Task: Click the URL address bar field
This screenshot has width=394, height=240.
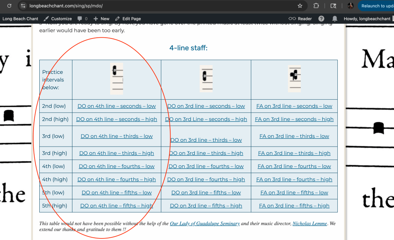Action: point(154,6)
